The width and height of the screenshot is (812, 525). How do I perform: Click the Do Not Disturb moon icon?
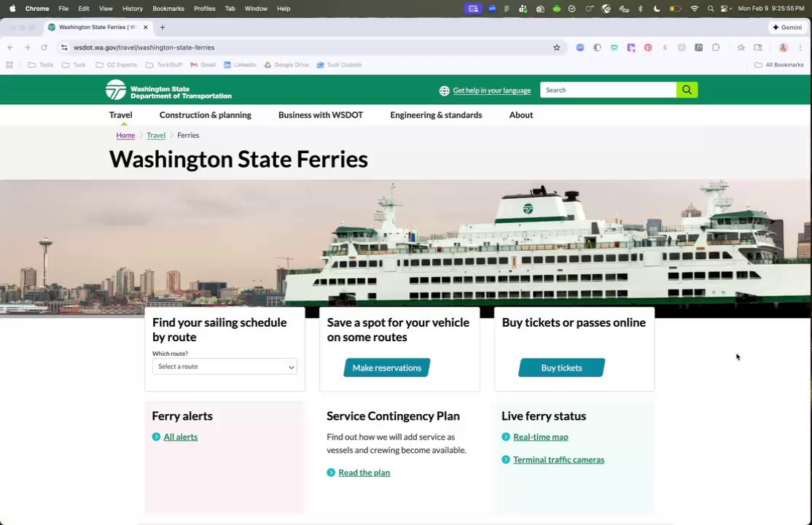click(657, 8)
